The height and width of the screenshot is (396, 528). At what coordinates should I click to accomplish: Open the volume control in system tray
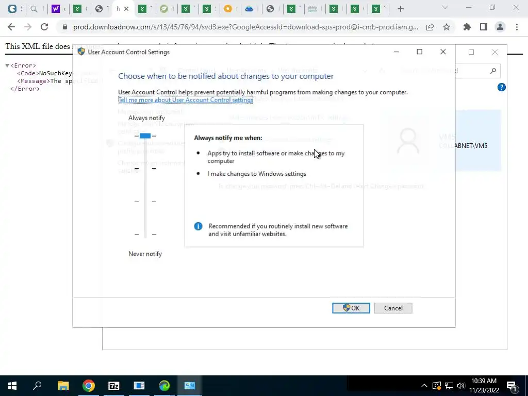[x=461, y=386]
